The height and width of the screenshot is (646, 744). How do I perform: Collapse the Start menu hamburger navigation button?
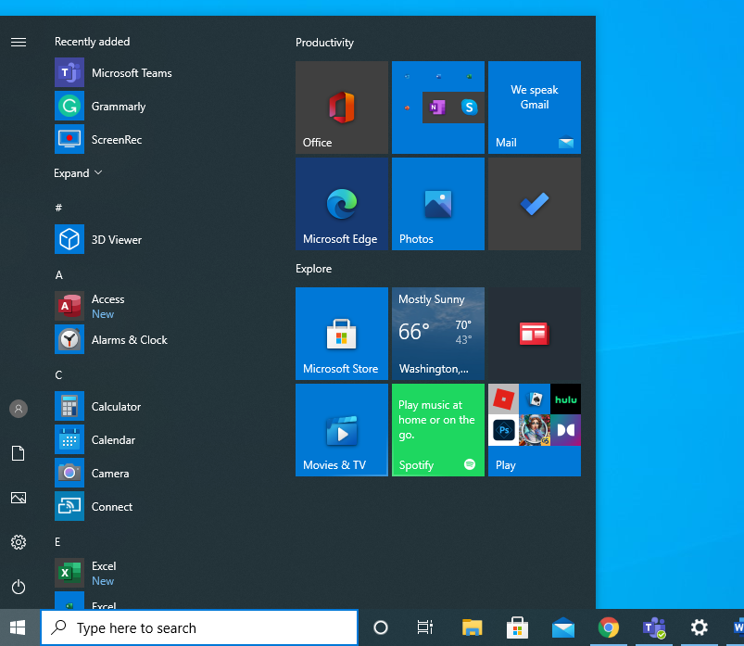point(19,43)
